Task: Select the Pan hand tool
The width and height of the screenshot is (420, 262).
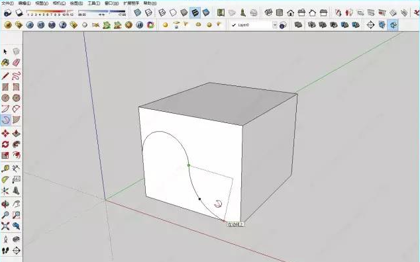Action: pyautogui.click(x=16, y=204)
